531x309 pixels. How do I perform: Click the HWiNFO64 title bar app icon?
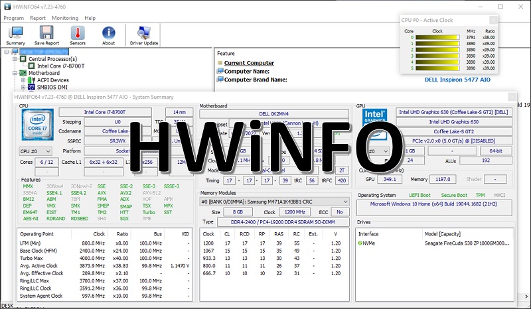click(x=7, y=7)
